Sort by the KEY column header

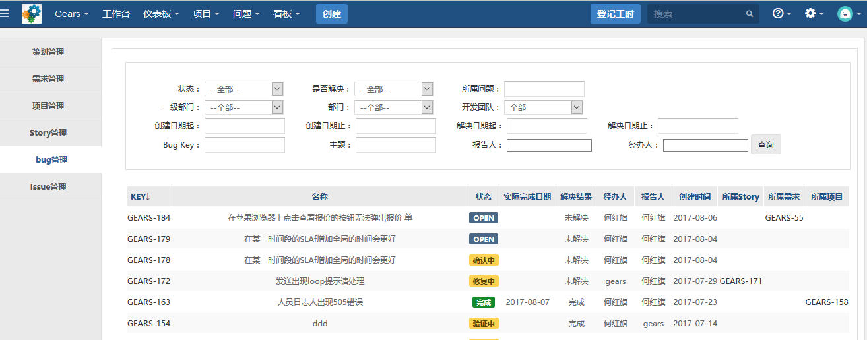coord(141,197)
